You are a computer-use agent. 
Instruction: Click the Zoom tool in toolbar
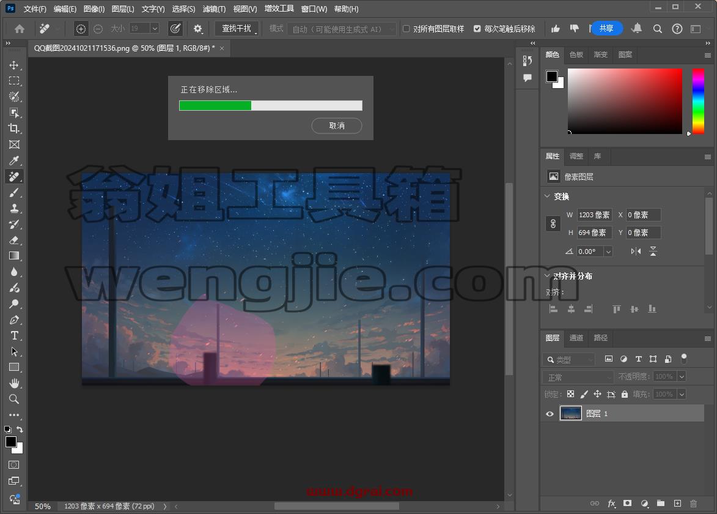14,399
